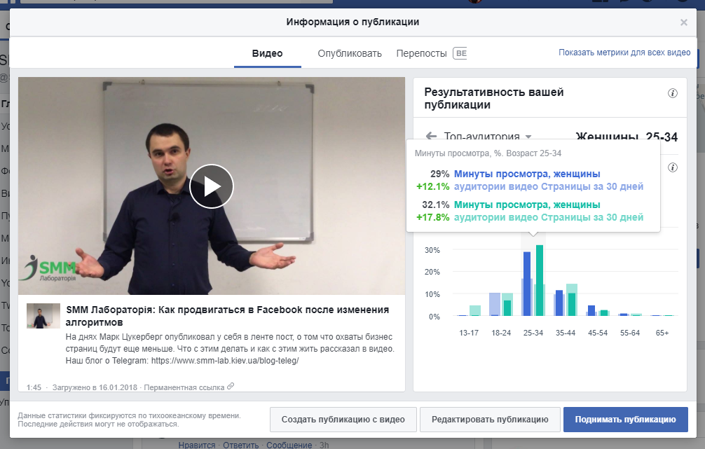Screen dimensions: 705x449
Task: Click the BE badge next to Перепосты
Action: point(460,53)
